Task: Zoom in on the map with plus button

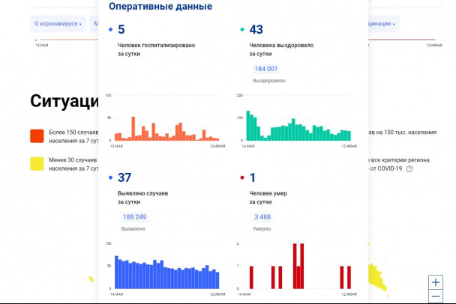Action: [x=436, y=282]
